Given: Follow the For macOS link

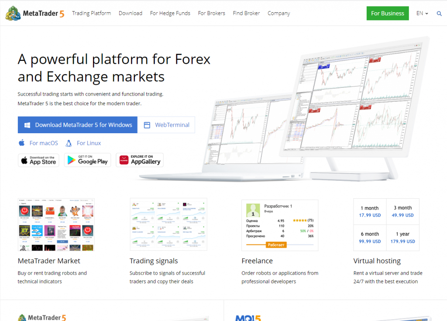Looking at the screenshot, I should (44, 143).
